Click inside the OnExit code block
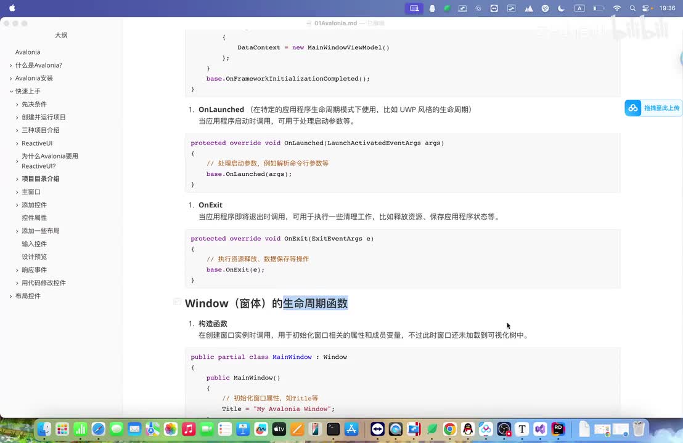The image size is (683, 443). click(x=403, y=259)
